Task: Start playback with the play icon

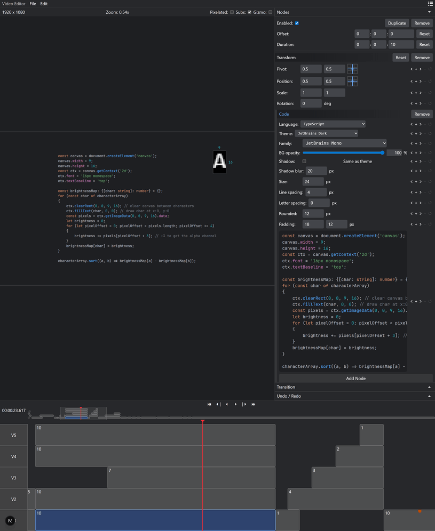Action: click(x=235, y=404)
